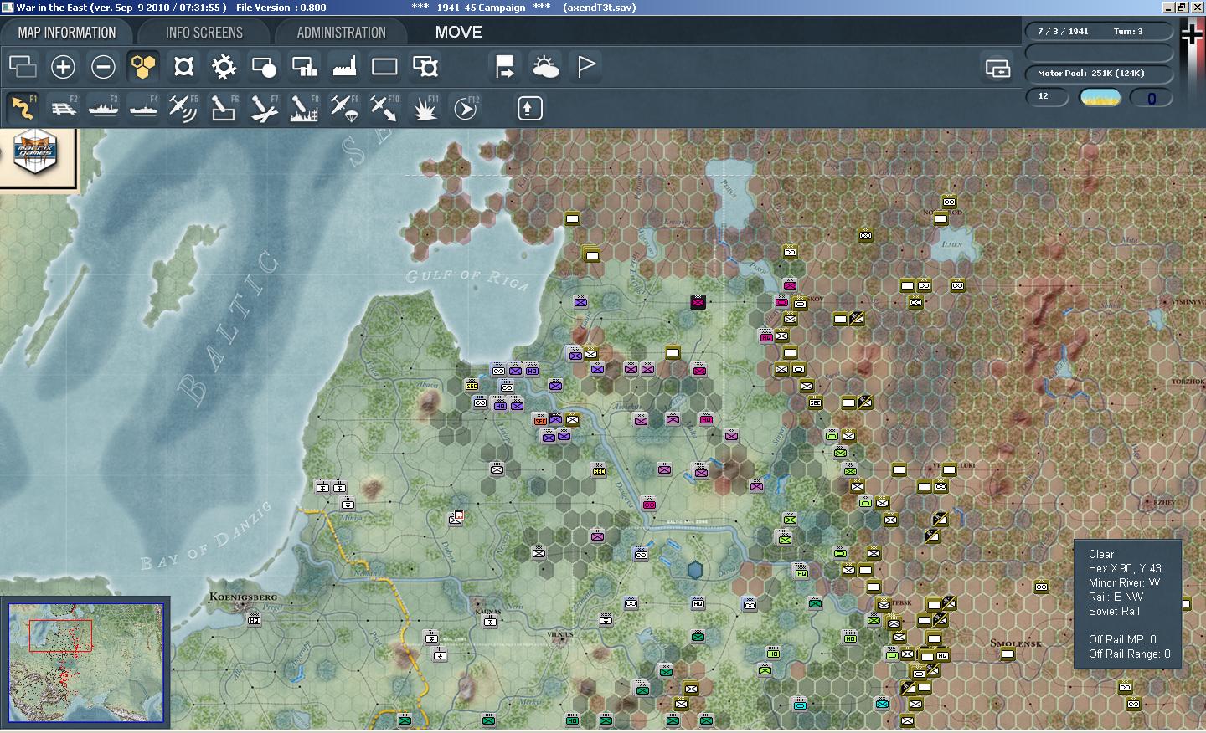The image size is (1206, 733).
Task: Click the F12 circled arrow icon
Action: [x=465, y=108]
